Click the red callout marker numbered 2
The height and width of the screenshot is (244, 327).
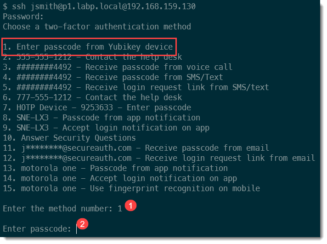pos(83,224)
